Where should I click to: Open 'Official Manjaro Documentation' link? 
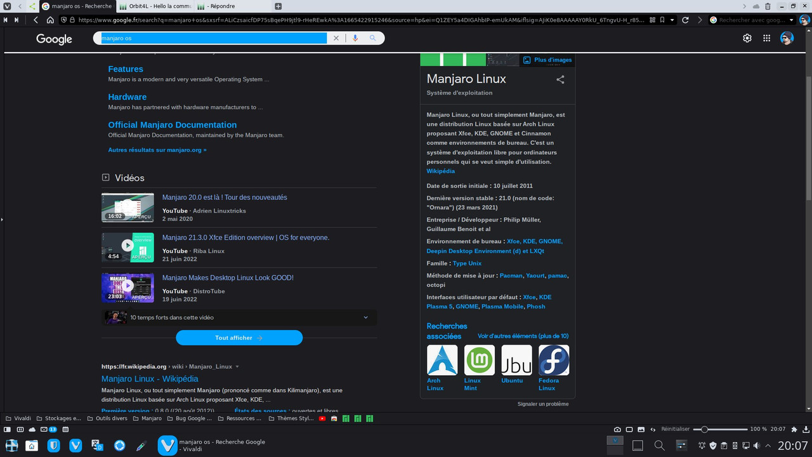point(173,125)
